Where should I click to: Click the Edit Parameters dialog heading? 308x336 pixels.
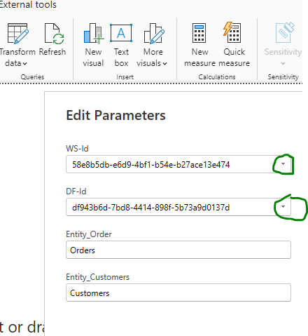tap(116, 115)
